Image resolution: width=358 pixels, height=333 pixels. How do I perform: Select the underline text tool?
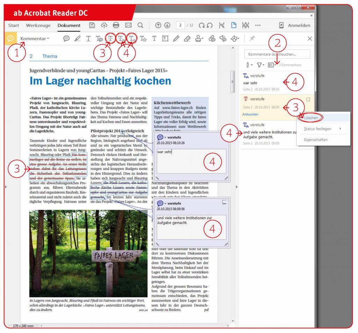[88, 38]
